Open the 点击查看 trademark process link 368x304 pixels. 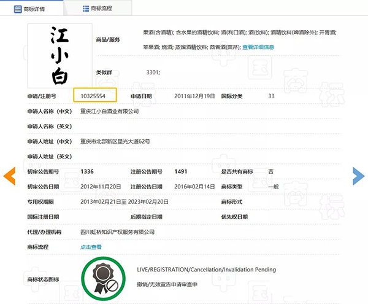coord(91,247)
